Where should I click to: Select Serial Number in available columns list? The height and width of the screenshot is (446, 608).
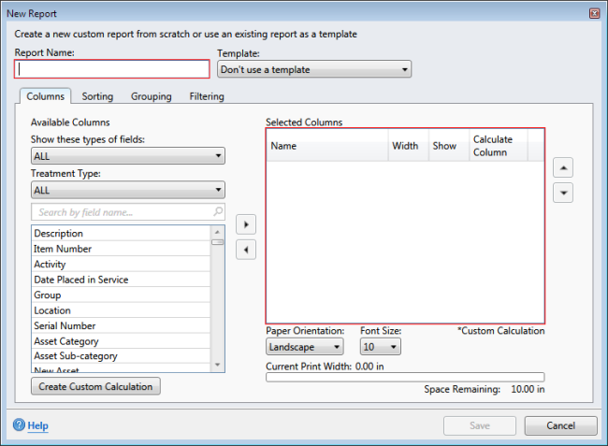[121, 325]
